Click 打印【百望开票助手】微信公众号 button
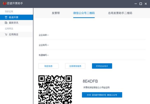This screenshot has width=150, height=104. point(102,95)
